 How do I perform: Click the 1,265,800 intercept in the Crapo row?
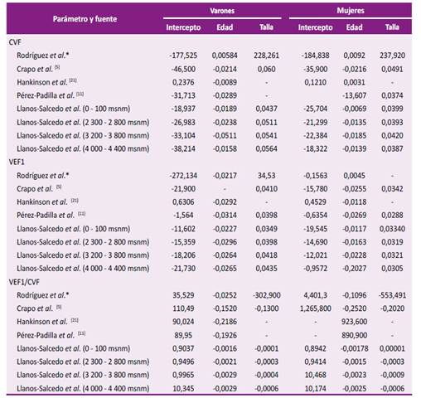[x=316, y=308]
